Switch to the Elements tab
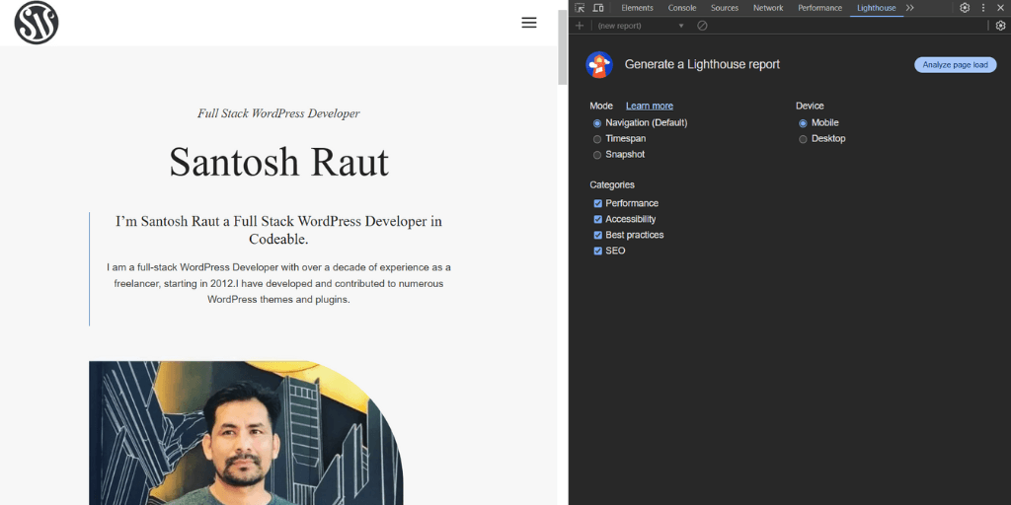 (637, 8)
